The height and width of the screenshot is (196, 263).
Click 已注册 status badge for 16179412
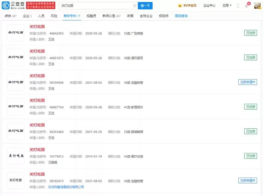tap(251, 156)
